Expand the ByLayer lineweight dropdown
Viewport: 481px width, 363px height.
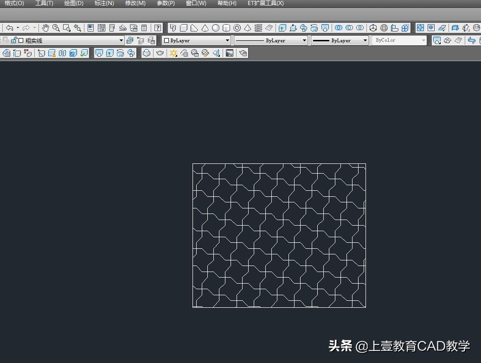(365, 40)
